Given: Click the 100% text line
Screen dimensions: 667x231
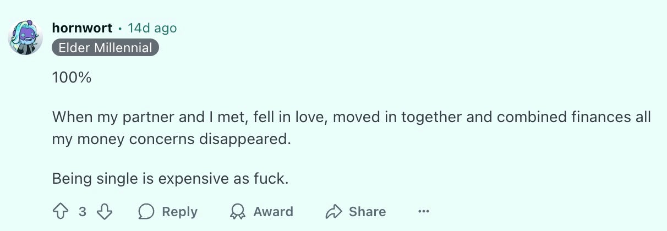Looking at the screenshot, I should (x=72, y=78).
